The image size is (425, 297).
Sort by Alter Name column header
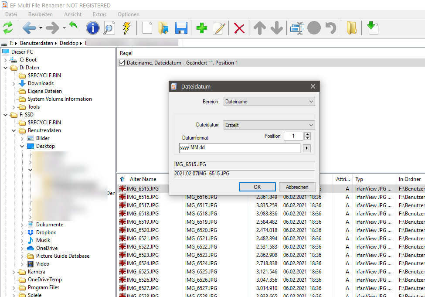point(143,179)
